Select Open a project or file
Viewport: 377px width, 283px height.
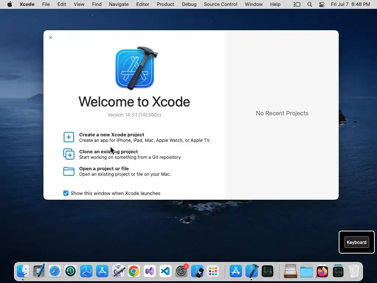[117, 171]
